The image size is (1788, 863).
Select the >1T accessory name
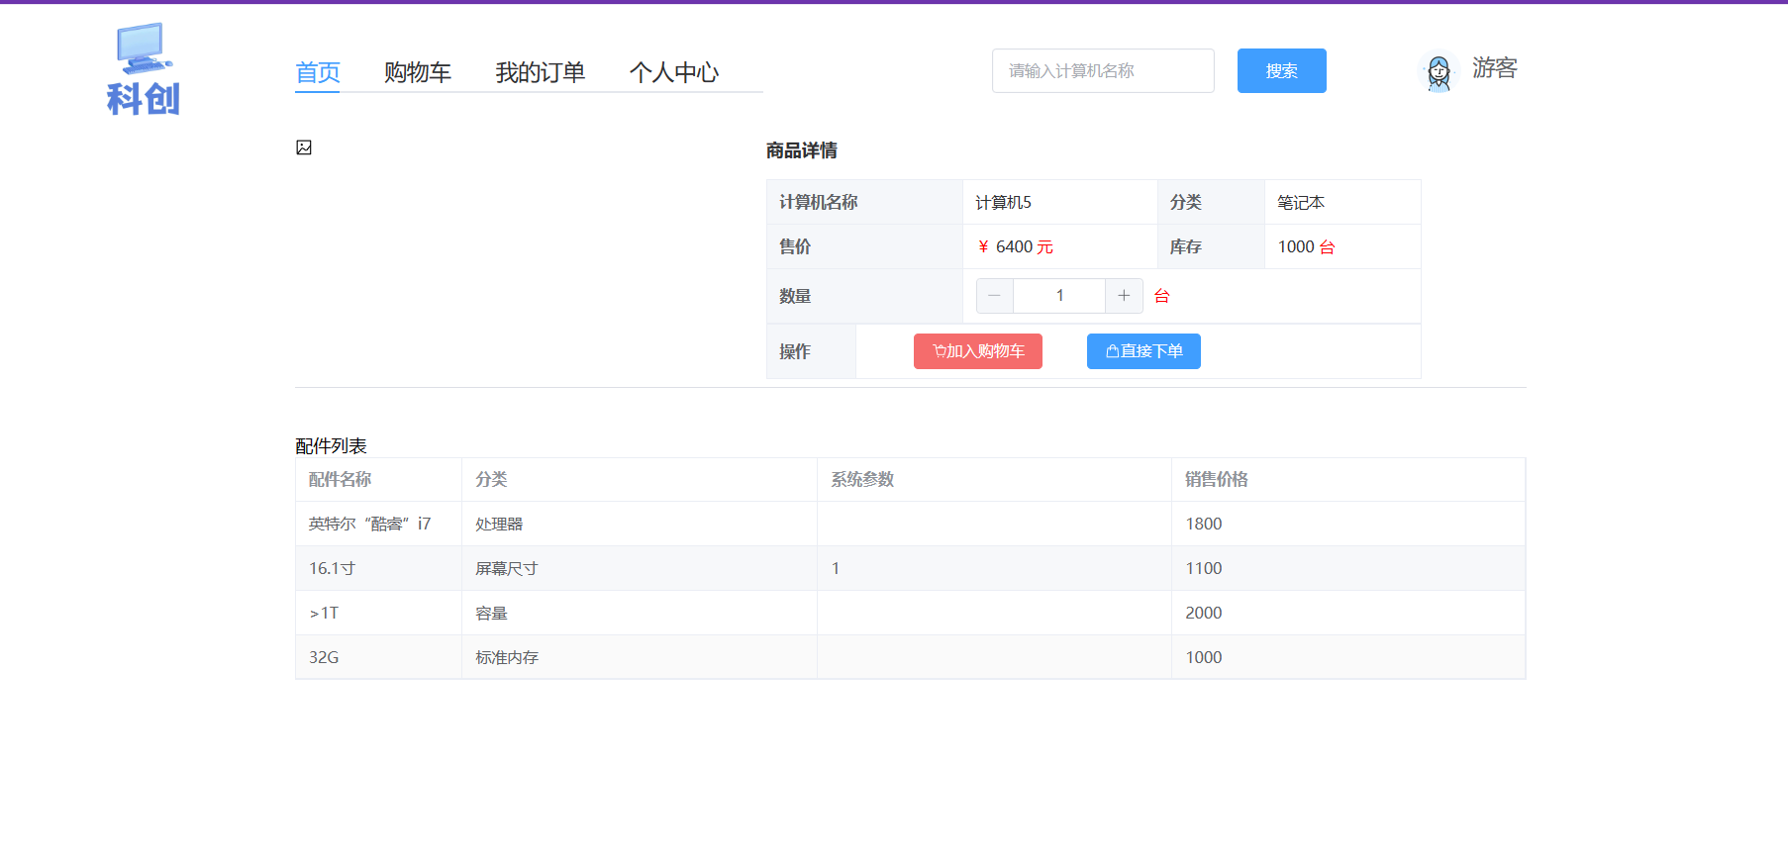[x=324, y=614]
